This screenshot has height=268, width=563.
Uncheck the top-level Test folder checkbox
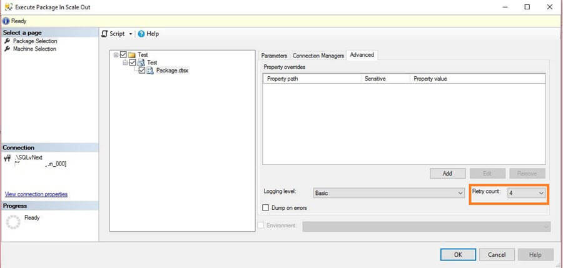coord(123,55)
